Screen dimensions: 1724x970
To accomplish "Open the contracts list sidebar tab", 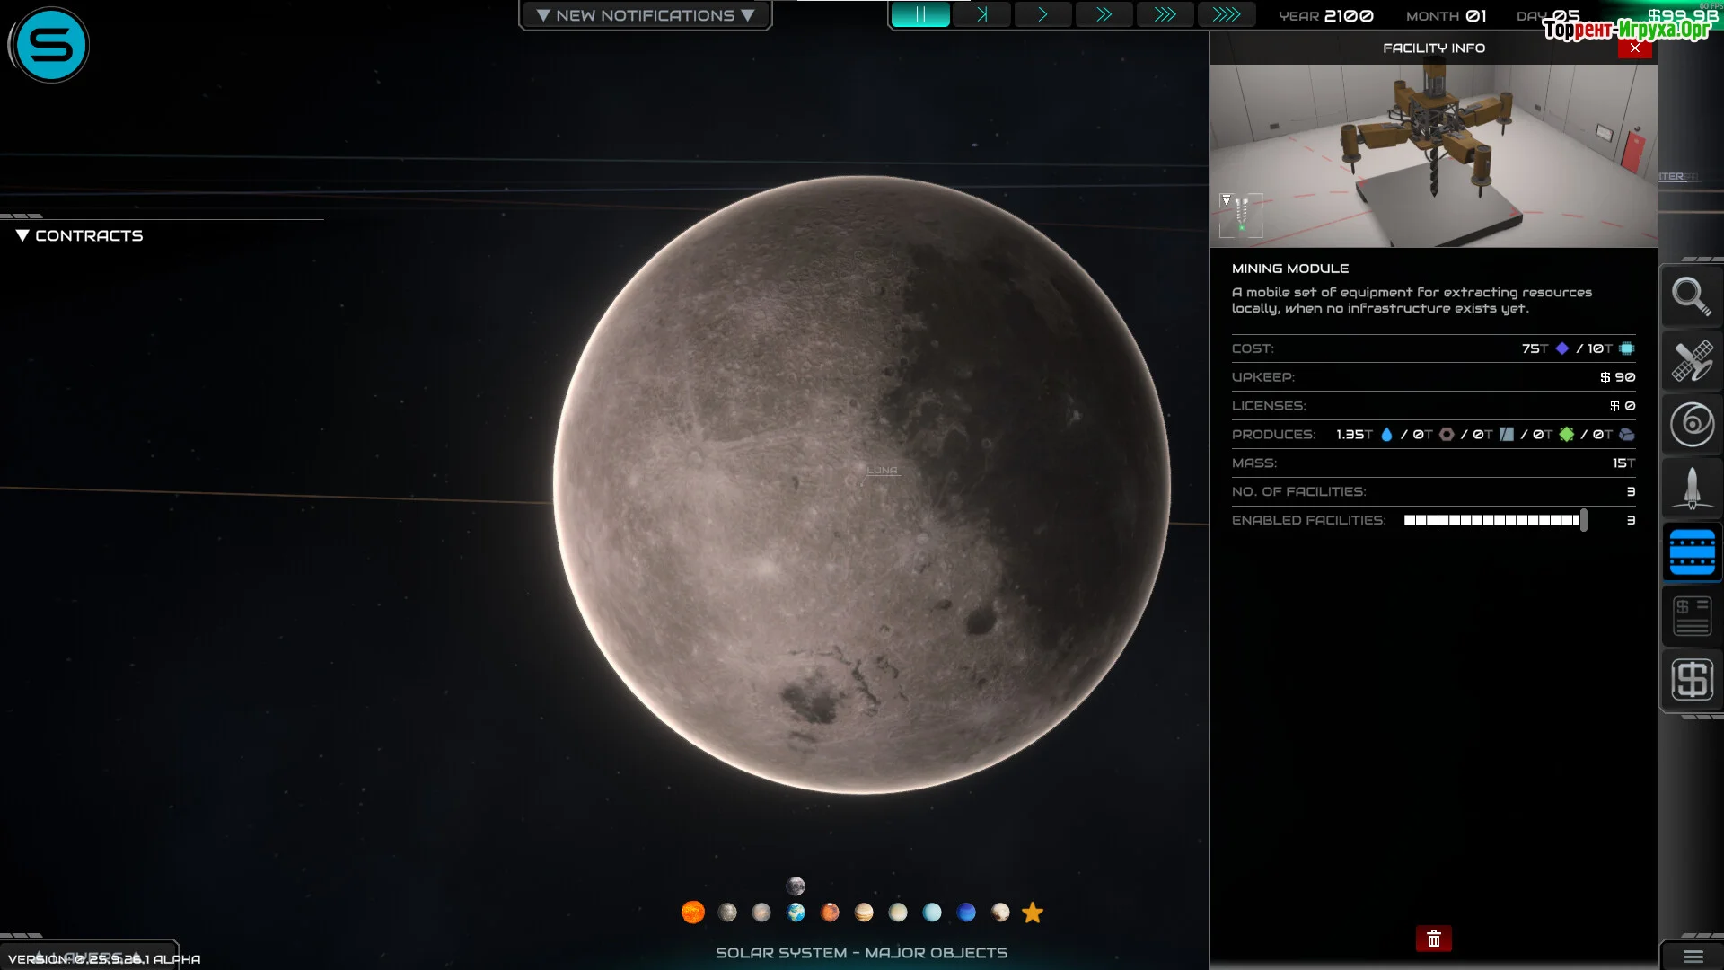I will click(1692, 616).
